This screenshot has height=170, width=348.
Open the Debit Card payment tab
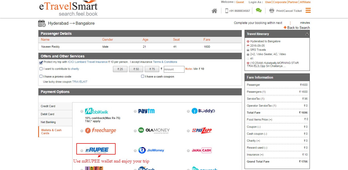[x=55, y=114]
